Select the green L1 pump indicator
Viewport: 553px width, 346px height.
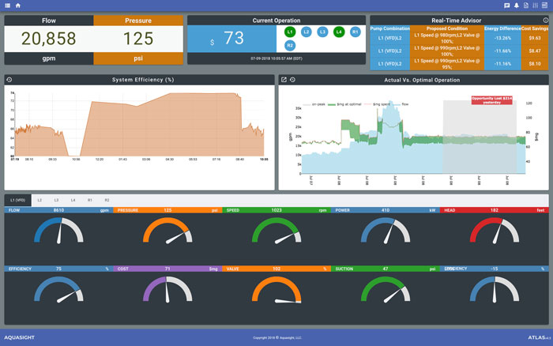(x=290, y=32)
